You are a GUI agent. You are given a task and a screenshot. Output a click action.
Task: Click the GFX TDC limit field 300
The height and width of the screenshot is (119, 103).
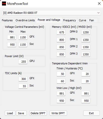23,79
